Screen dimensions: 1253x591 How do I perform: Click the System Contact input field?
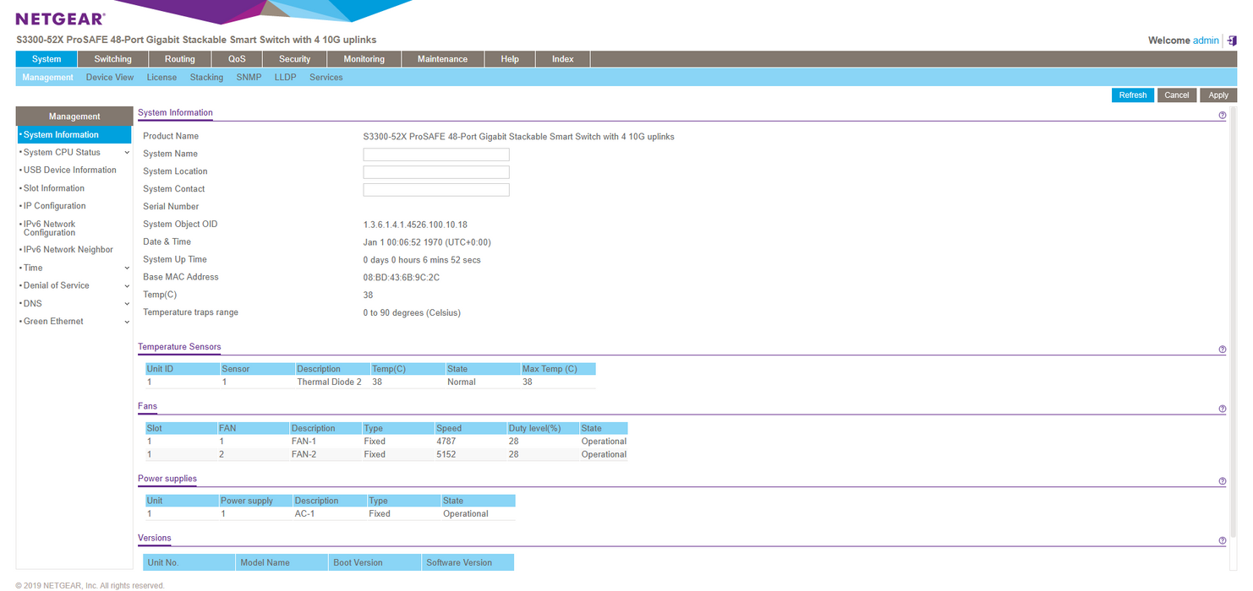(436, 190)
